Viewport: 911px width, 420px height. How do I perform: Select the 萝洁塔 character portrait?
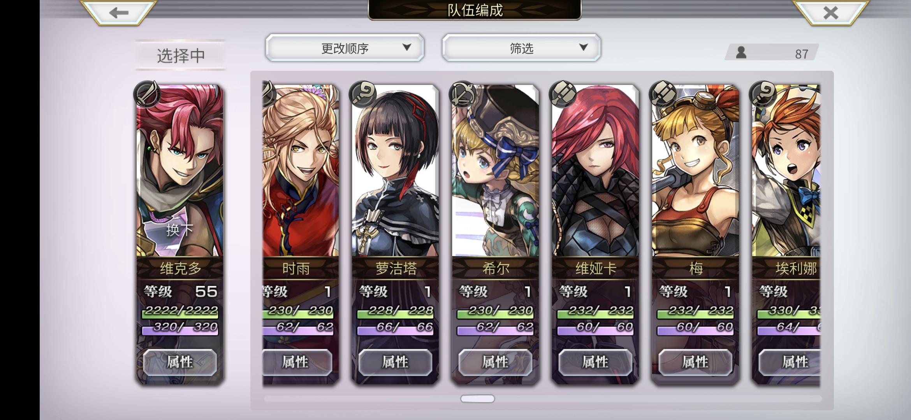[395, 171]
